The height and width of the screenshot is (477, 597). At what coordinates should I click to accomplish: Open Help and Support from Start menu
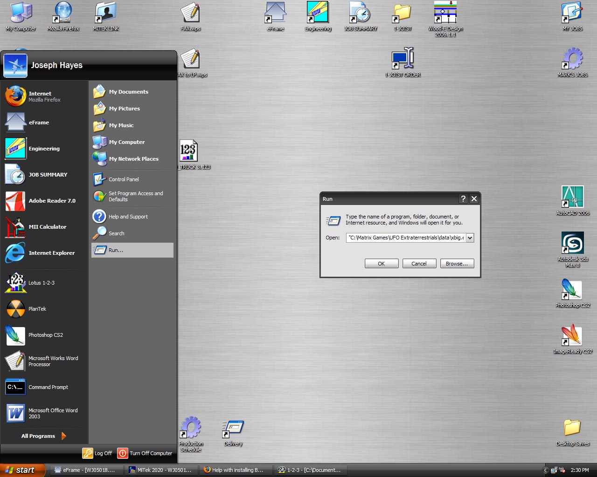tap(132, 217)
